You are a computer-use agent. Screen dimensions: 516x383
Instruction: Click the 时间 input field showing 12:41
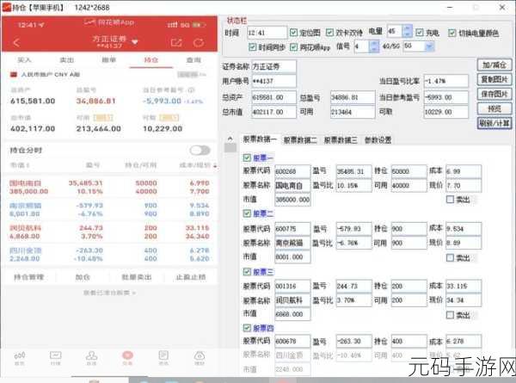click(x=267, y=32)
